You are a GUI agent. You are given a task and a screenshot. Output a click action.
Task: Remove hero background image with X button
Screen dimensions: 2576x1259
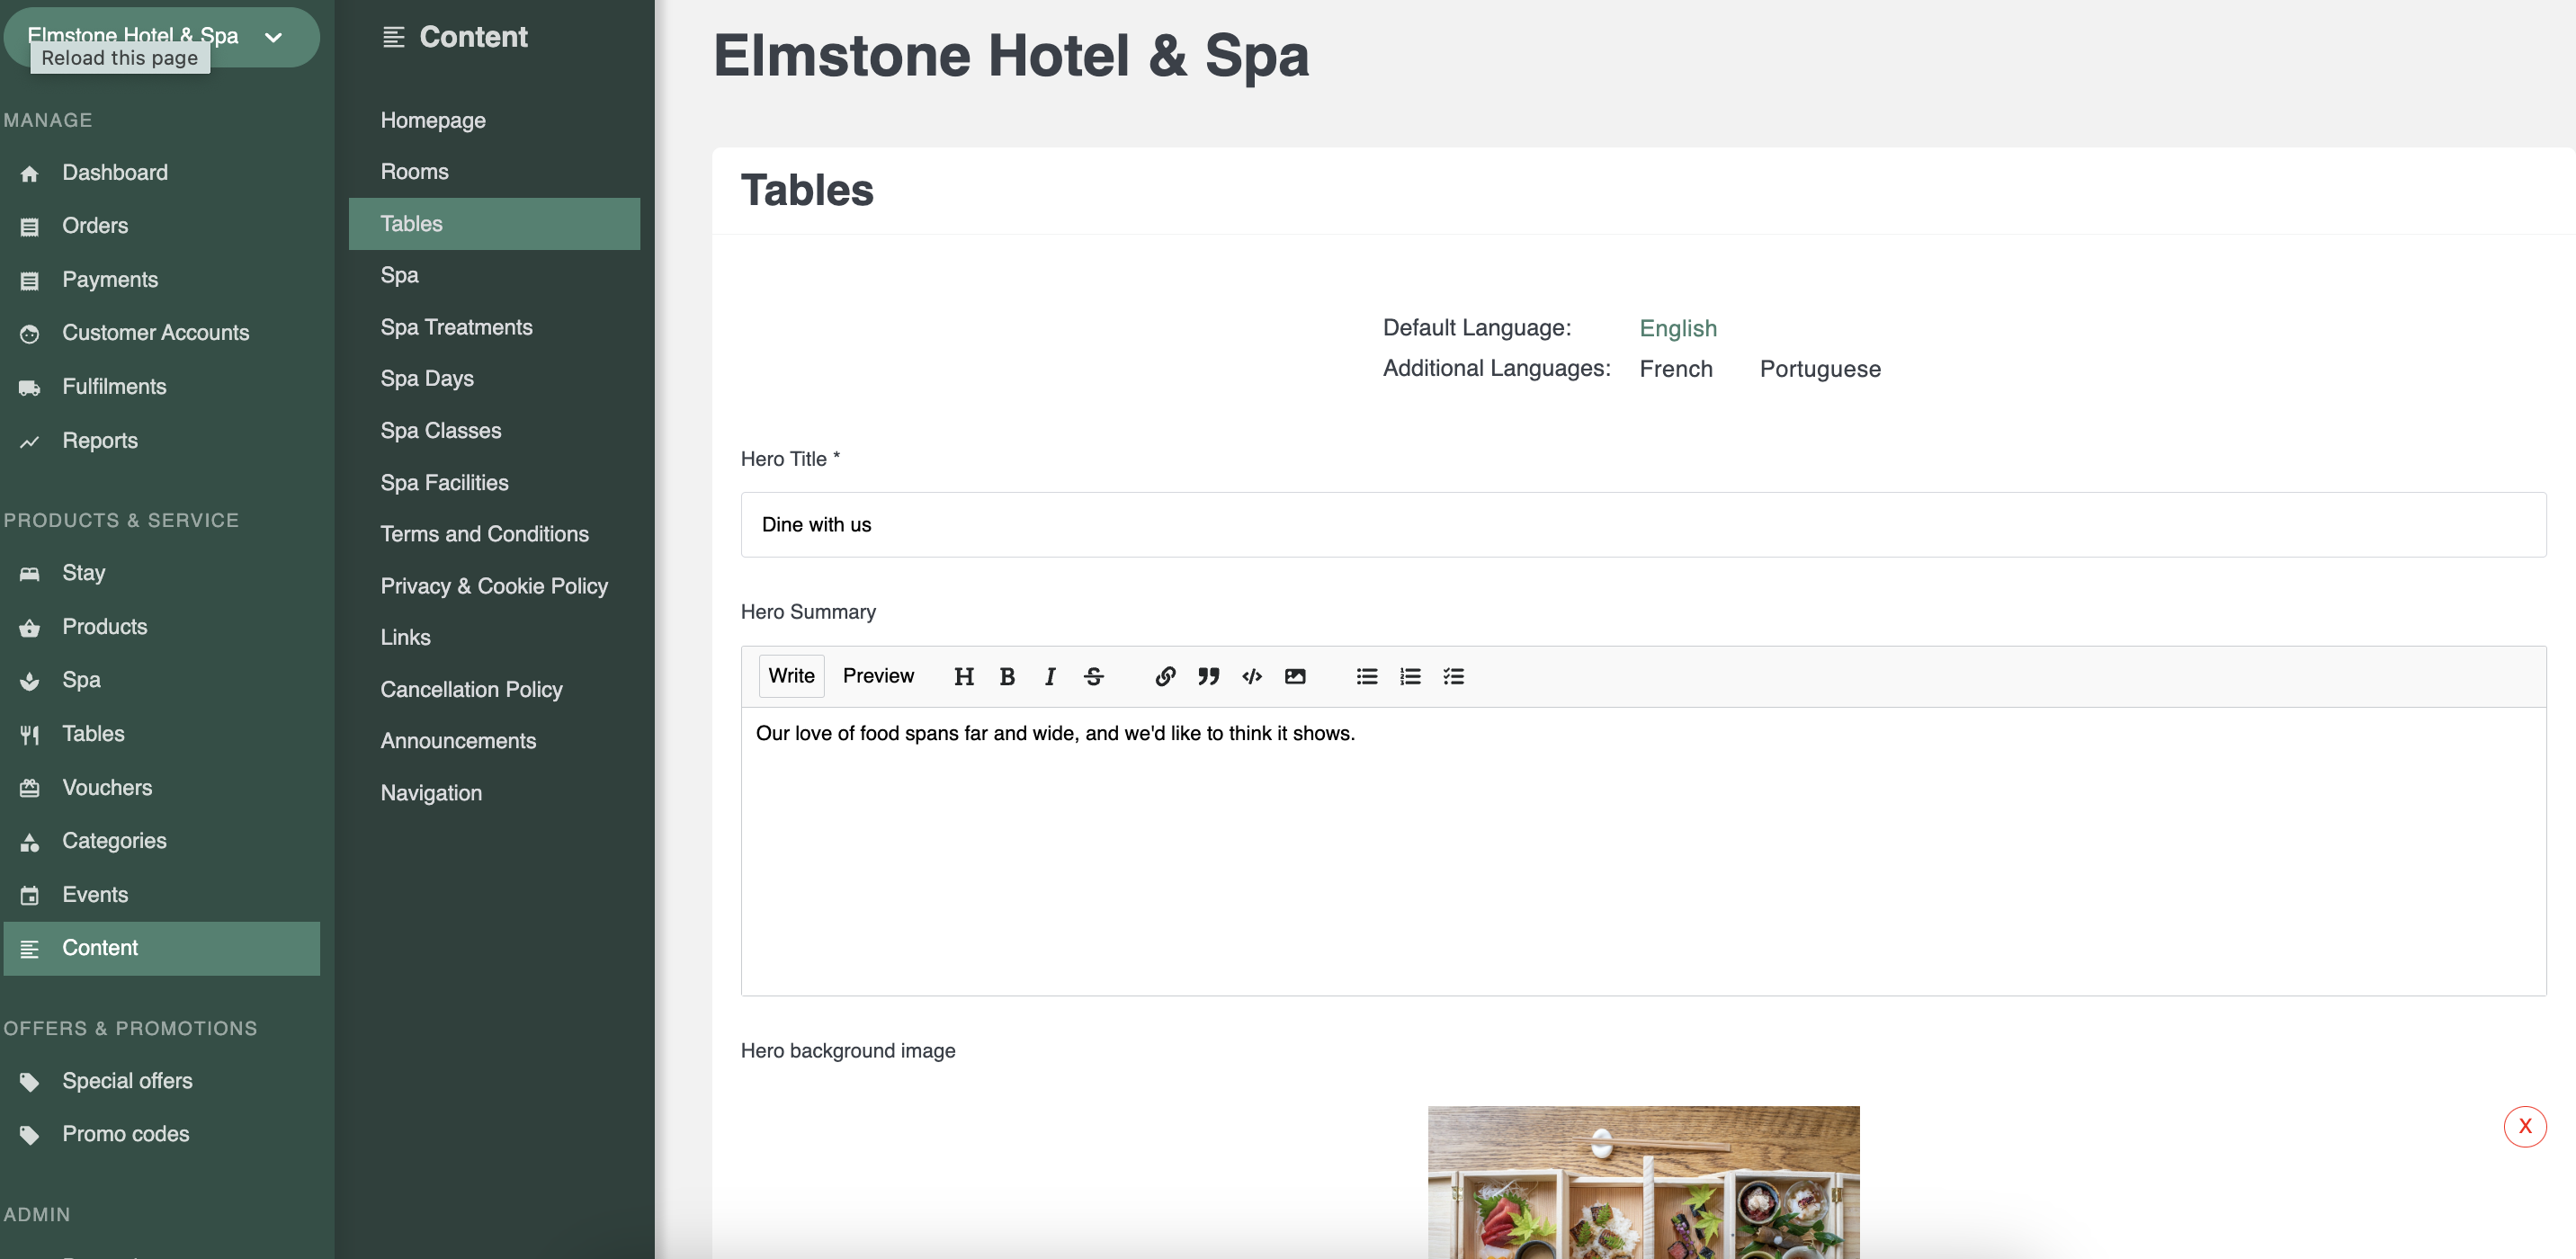2524,1126
